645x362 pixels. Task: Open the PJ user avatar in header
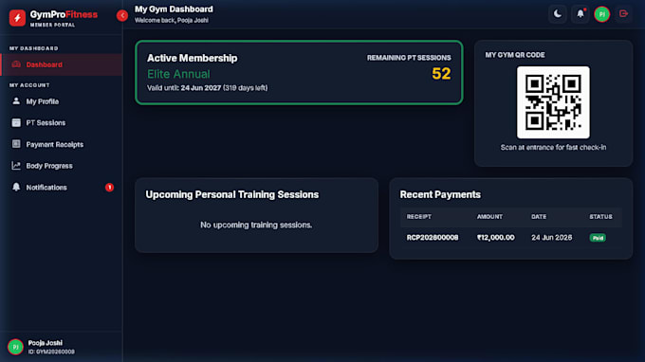pos(601,14)
